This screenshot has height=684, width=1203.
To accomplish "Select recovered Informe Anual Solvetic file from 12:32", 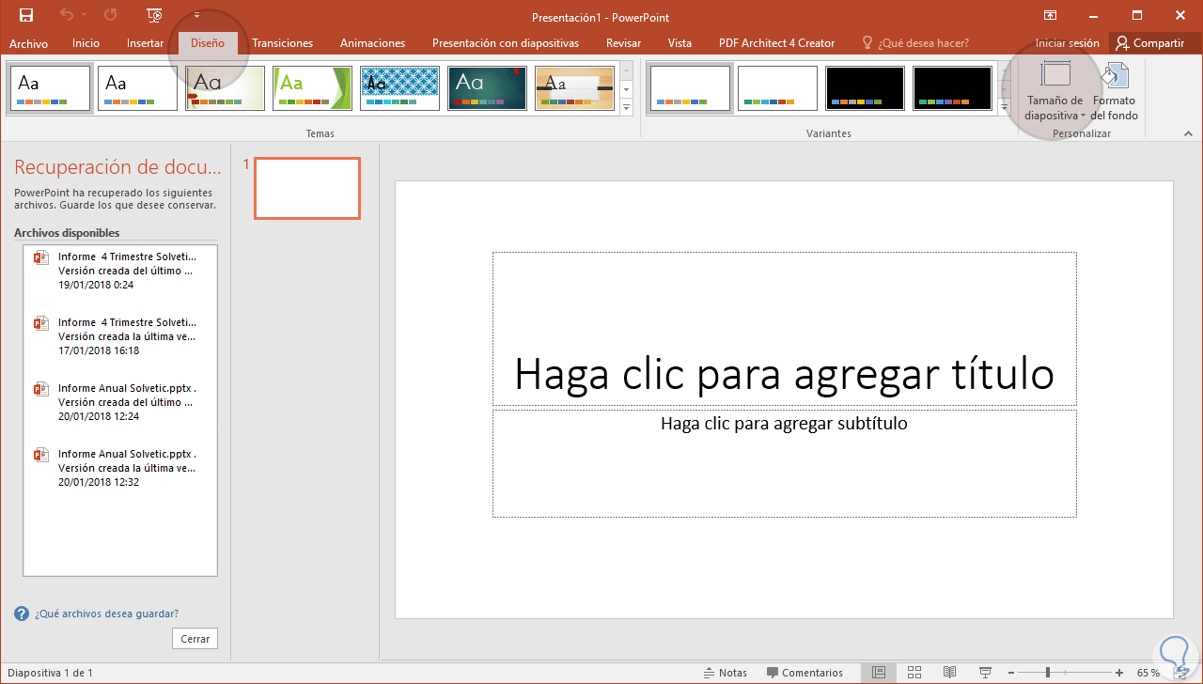I will [x=120, y=468].
